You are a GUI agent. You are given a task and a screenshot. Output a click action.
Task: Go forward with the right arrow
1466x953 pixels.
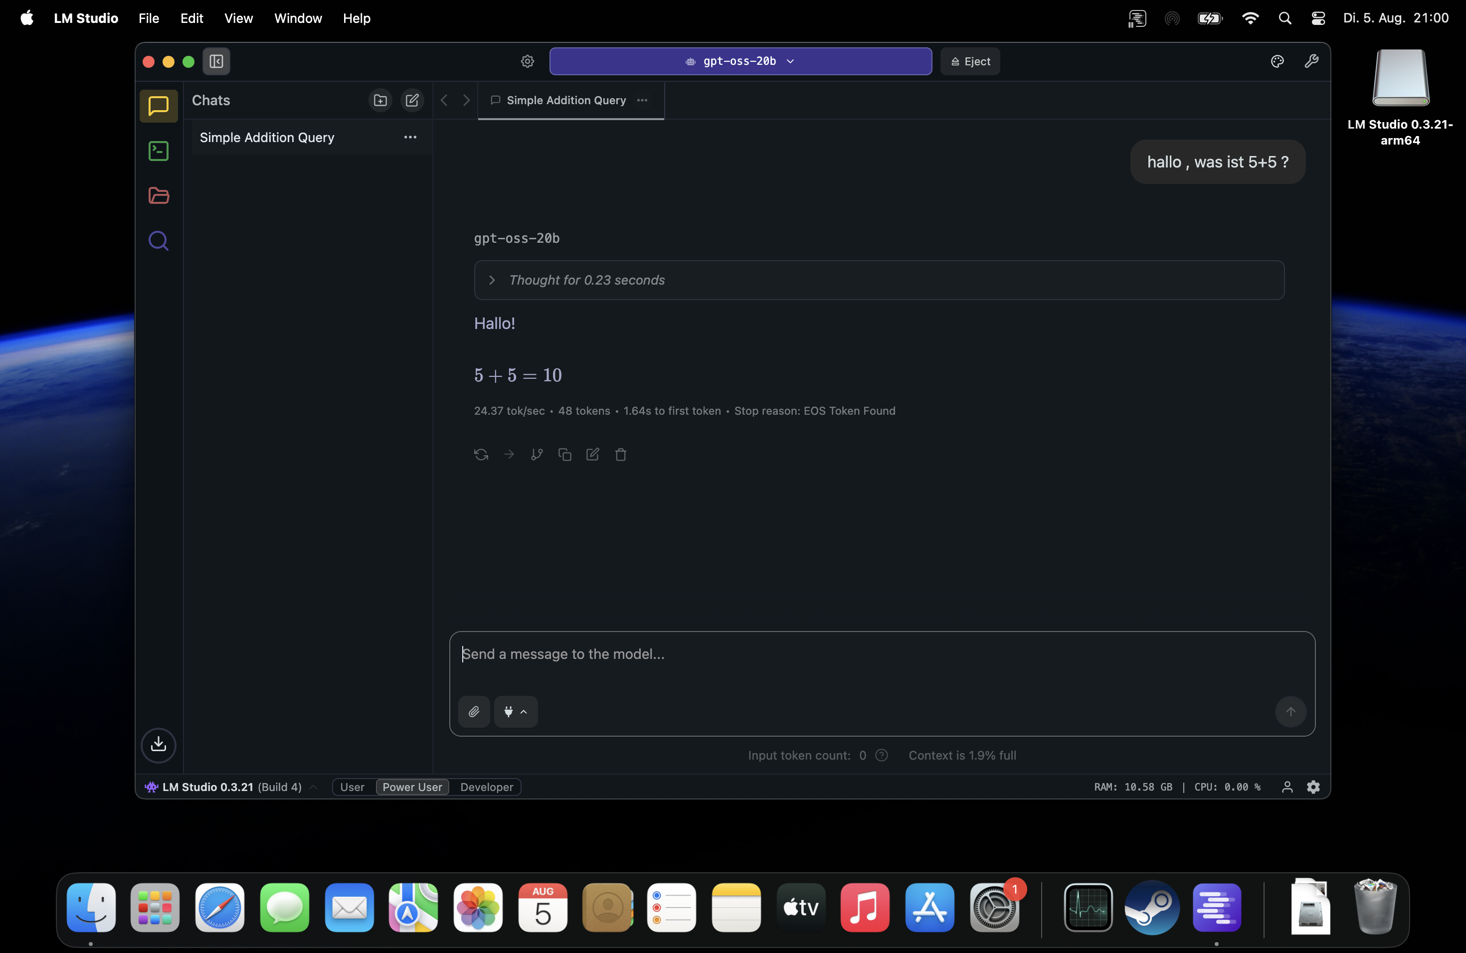tap(466, 100)
